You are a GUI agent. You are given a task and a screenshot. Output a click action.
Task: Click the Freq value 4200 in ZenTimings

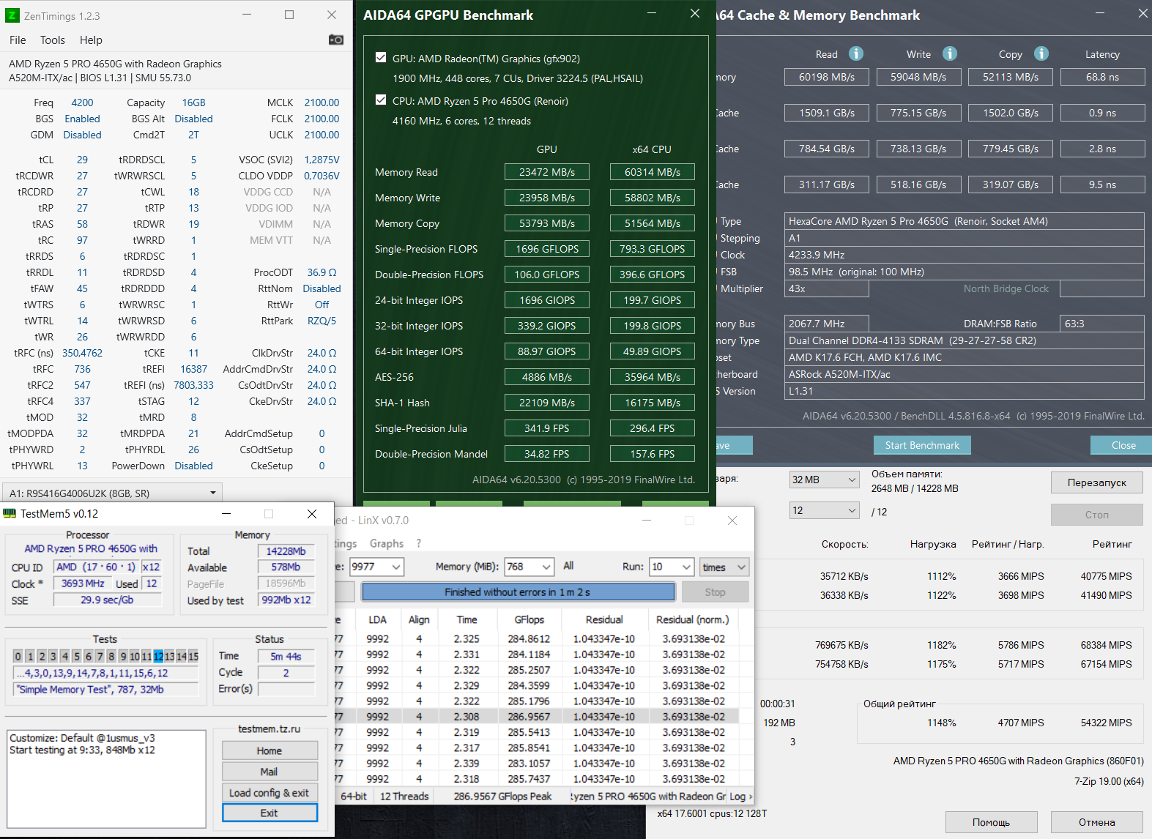pos(82,102)
